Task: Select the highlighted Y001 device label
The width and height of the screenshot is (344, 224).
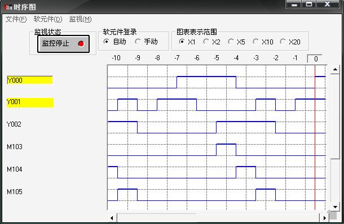Action: coord(30,102)
